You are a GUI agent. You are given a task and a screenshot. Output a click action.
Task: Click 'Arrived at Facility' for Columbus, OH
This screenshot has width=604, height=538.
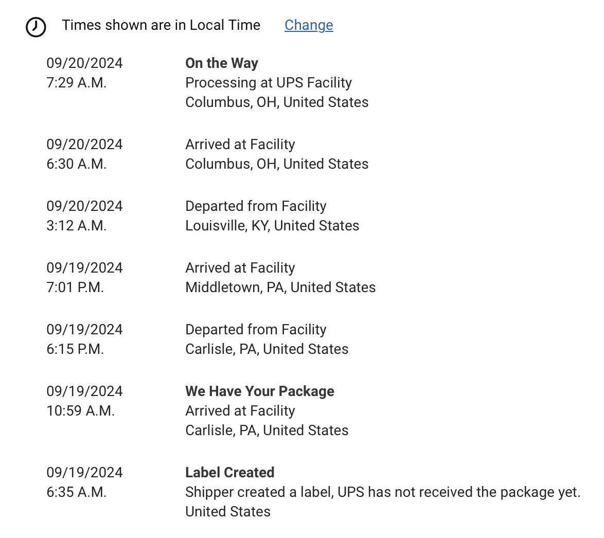[240, 145]
